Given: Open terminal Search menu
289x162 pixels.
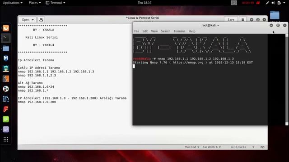Looking at the screenshot, I should tap(166, 31).
